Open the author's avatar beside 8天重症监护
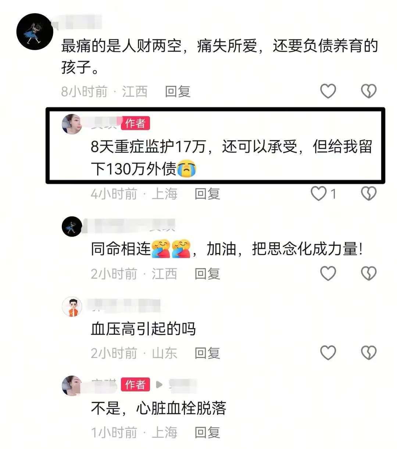Image resolution: width=397 pixels, height=449 pixels. tap(72, 124)
